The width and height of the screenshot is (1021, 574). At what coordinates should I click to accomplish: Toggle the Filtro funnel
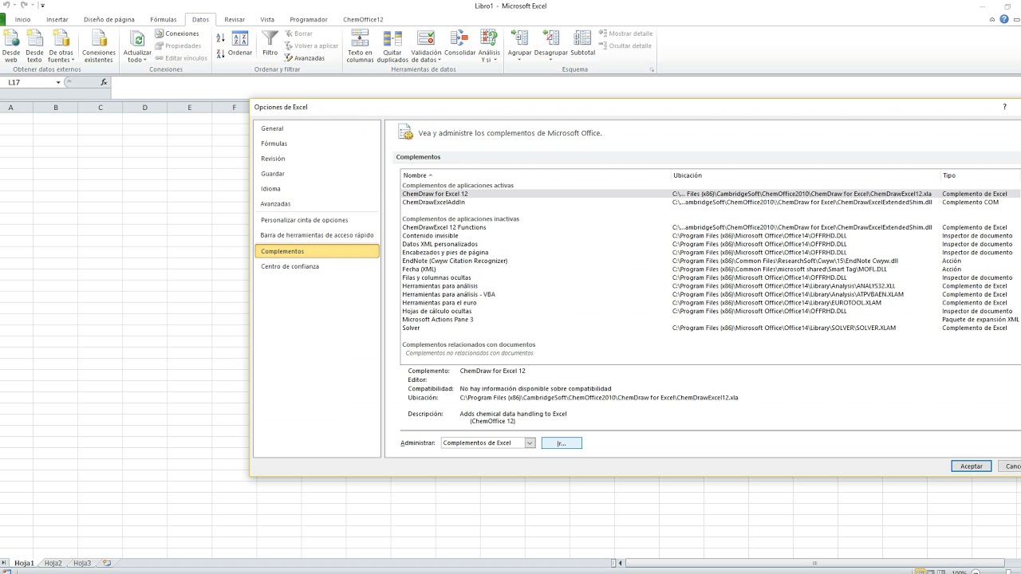point(270,45)
